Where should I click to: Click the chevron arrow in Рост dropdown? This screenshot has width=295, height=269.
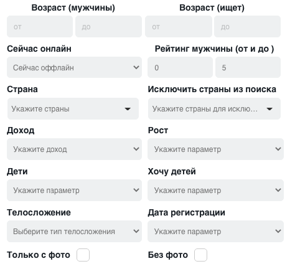[x=278, y=149]
